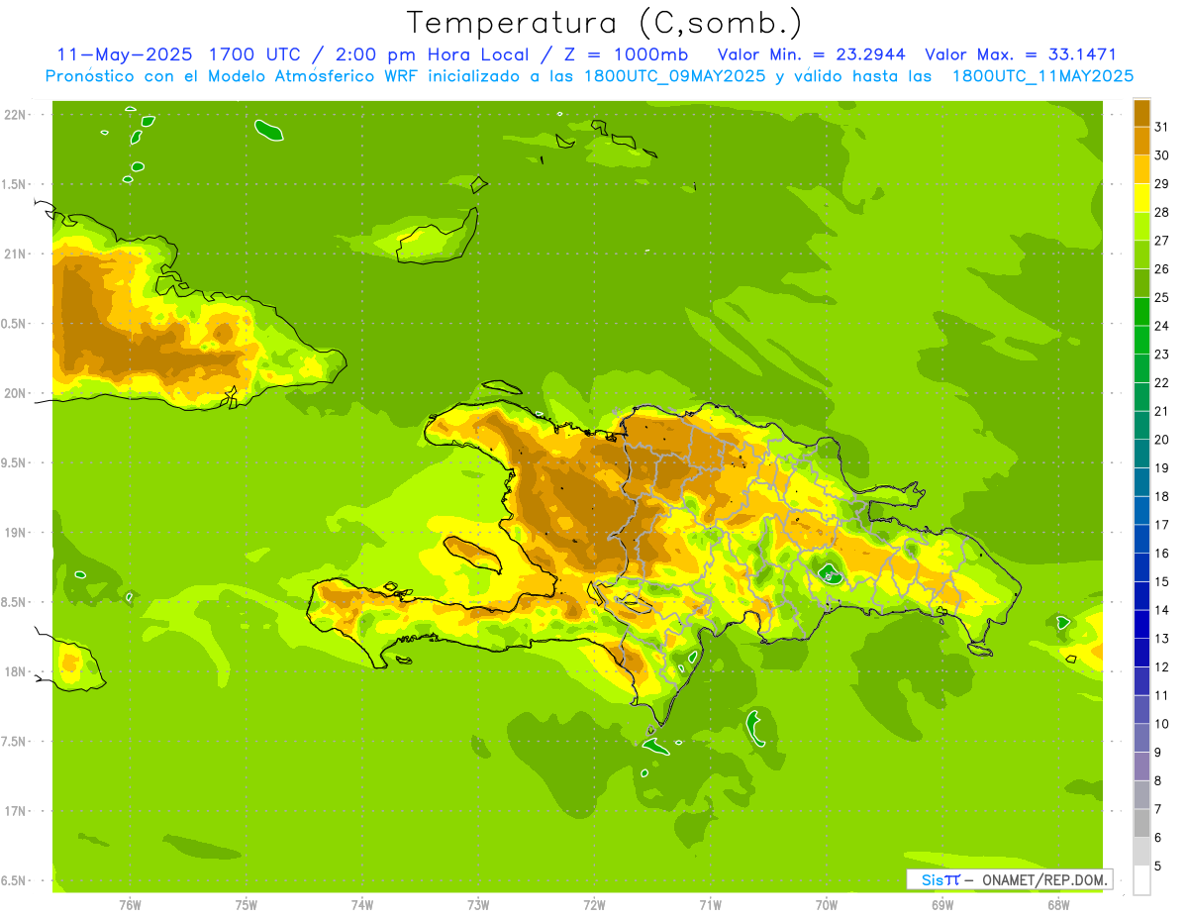The image size is (1188, 918).
Task: Click the '73W' longitude label
Action: pos(478,905)
